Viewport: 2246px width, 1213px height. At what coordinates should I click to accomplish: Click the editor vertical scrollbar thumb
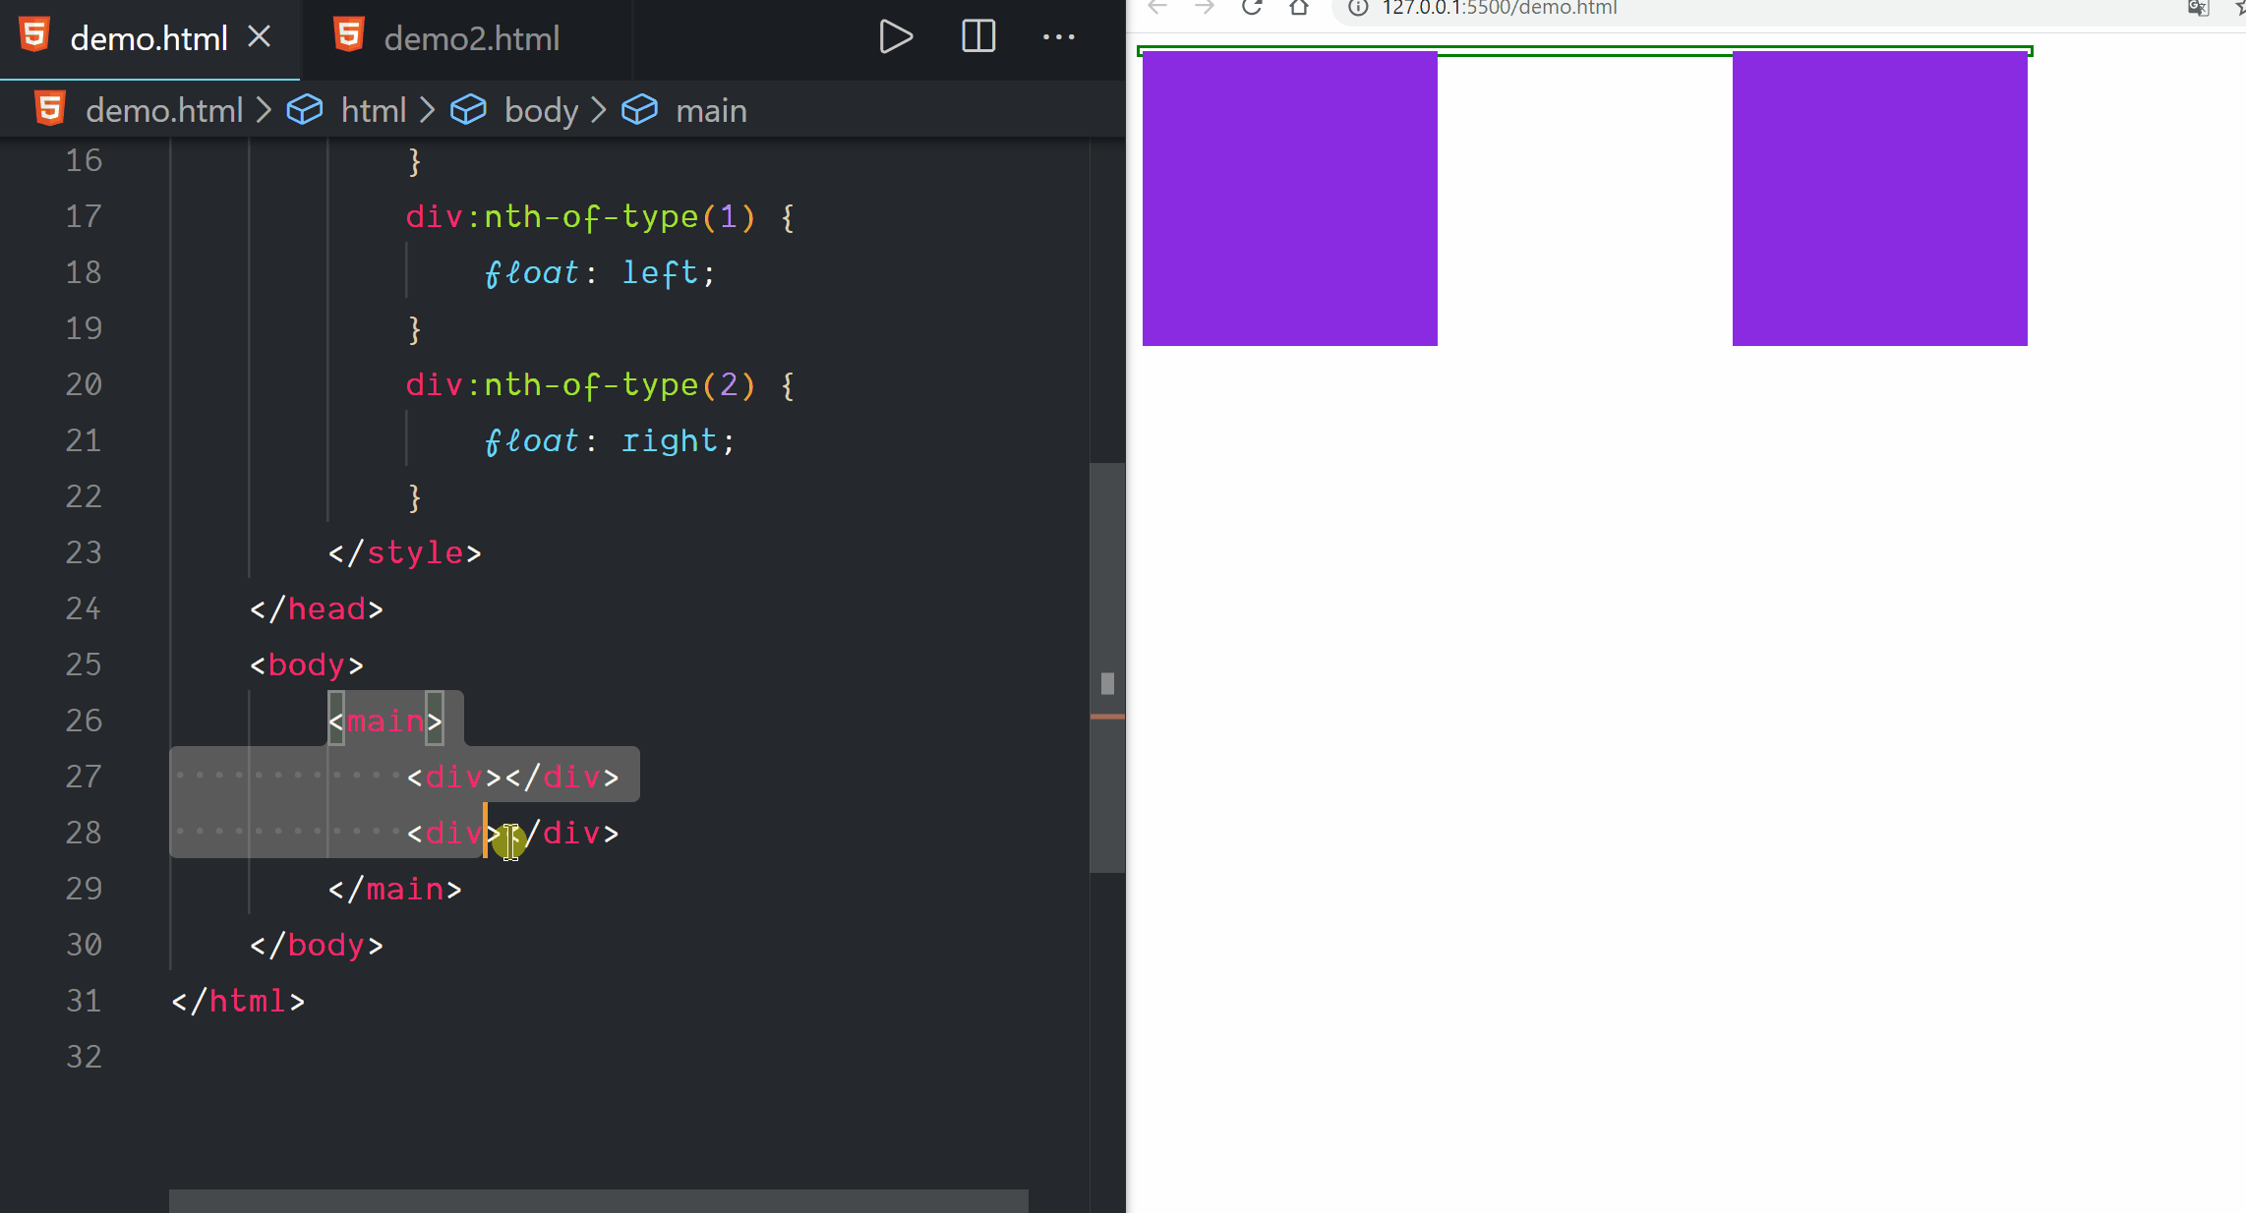pyautogui.click(x=1107, y=667)
